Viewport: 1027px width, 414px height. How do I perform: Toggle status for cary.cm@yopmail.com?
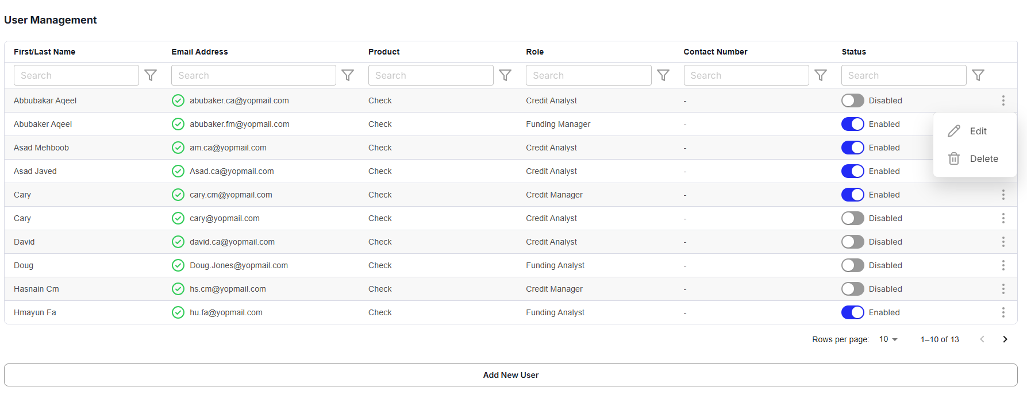pyautogui.click(x=853, y=195)
